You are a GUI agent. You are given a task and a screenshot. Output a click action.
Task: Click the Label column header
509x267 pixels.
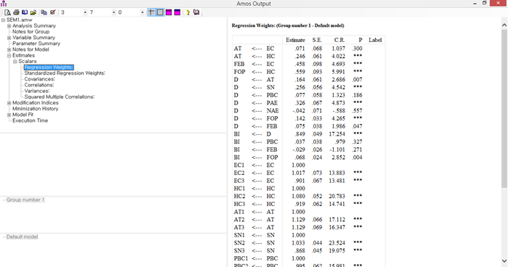[375, 40]
